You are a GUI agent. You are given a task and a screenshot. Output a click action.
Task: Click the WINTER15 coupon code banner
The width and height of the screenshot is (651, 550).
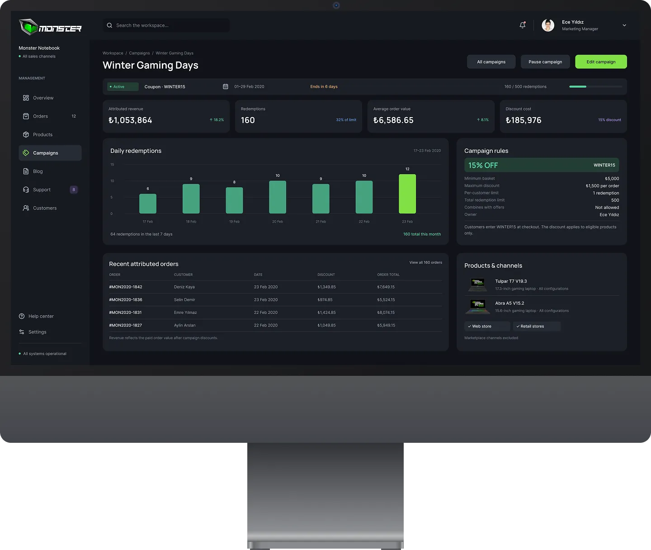pyautogui.click(x=542, y=165)
